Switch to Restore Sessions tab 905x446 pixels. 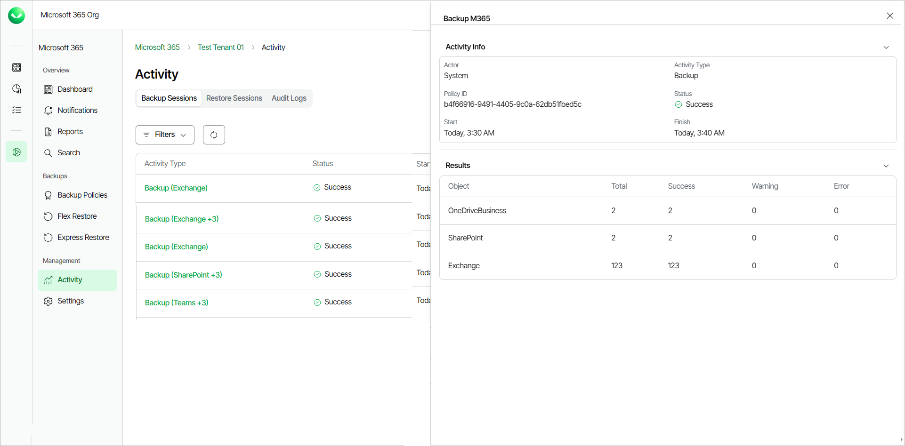tap(234, 98)
